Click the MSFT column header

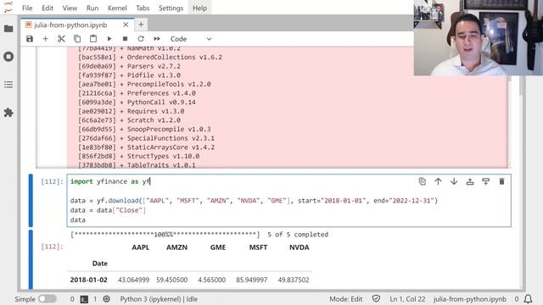click(x=258, y=247)
